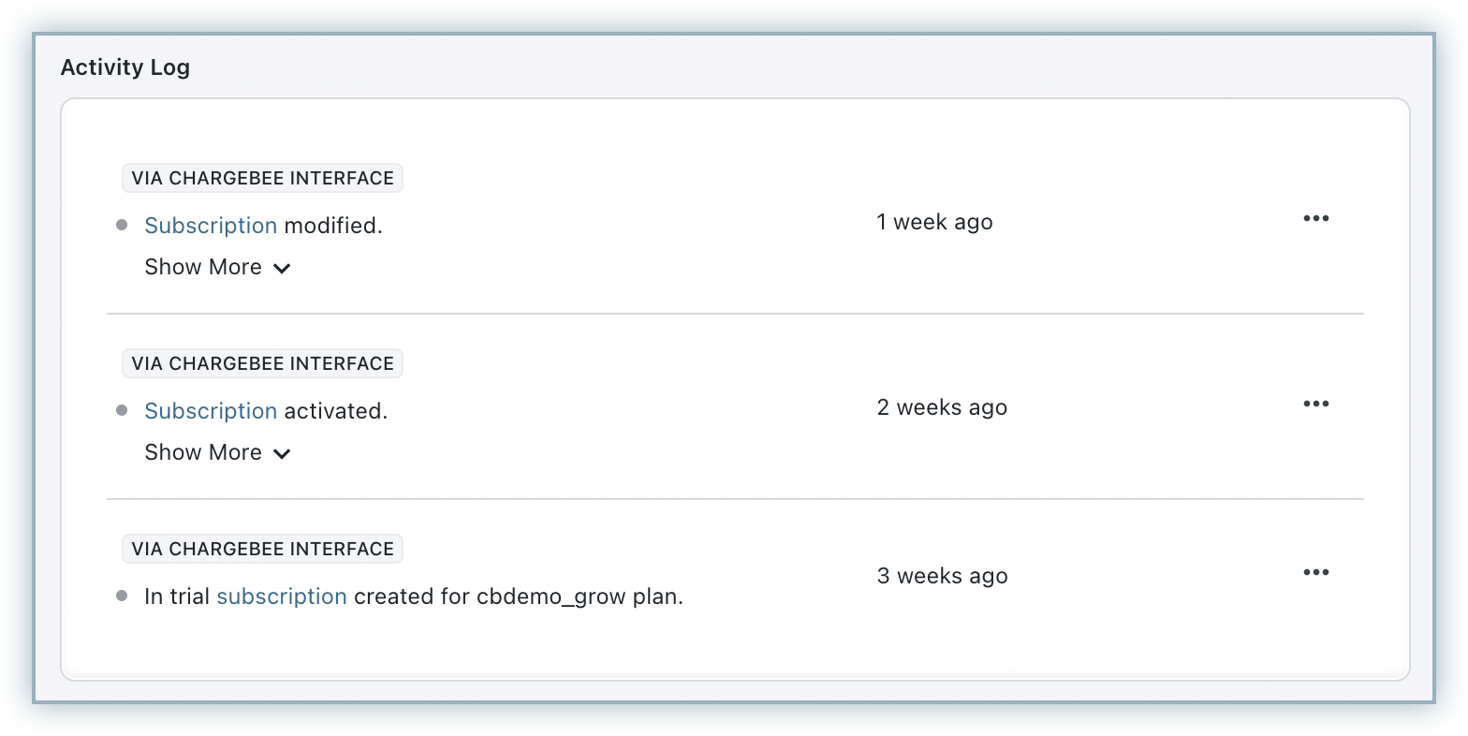Open the ellipsis menu for trial subscription entry
The image size is (1468, 736).
[x=1315, y=573]
